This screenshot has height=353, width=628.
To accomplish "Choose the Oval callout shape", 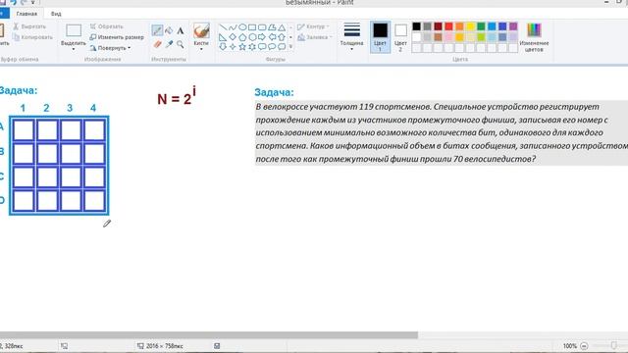I will [x=272, y=46].
